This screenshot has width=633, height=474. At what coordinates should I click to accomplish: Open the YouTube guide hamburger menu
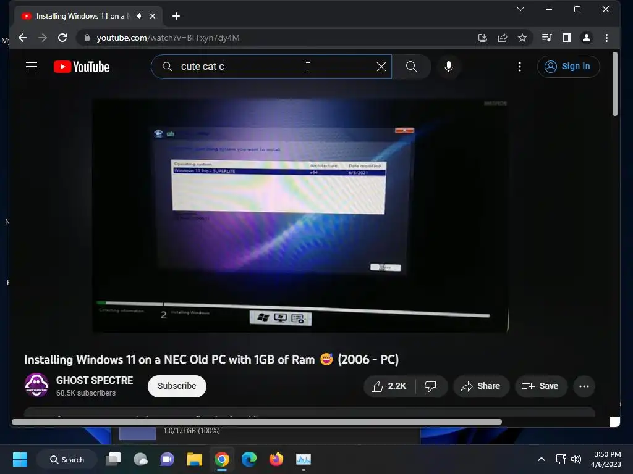coord(32,67)
